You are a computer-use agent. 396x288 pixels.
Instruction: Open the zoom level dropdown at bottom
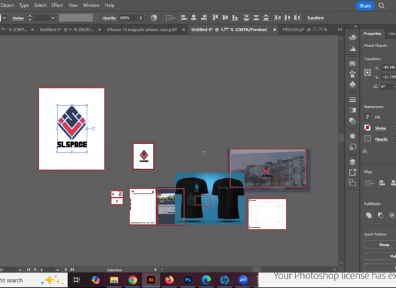[x=20, y=270]
